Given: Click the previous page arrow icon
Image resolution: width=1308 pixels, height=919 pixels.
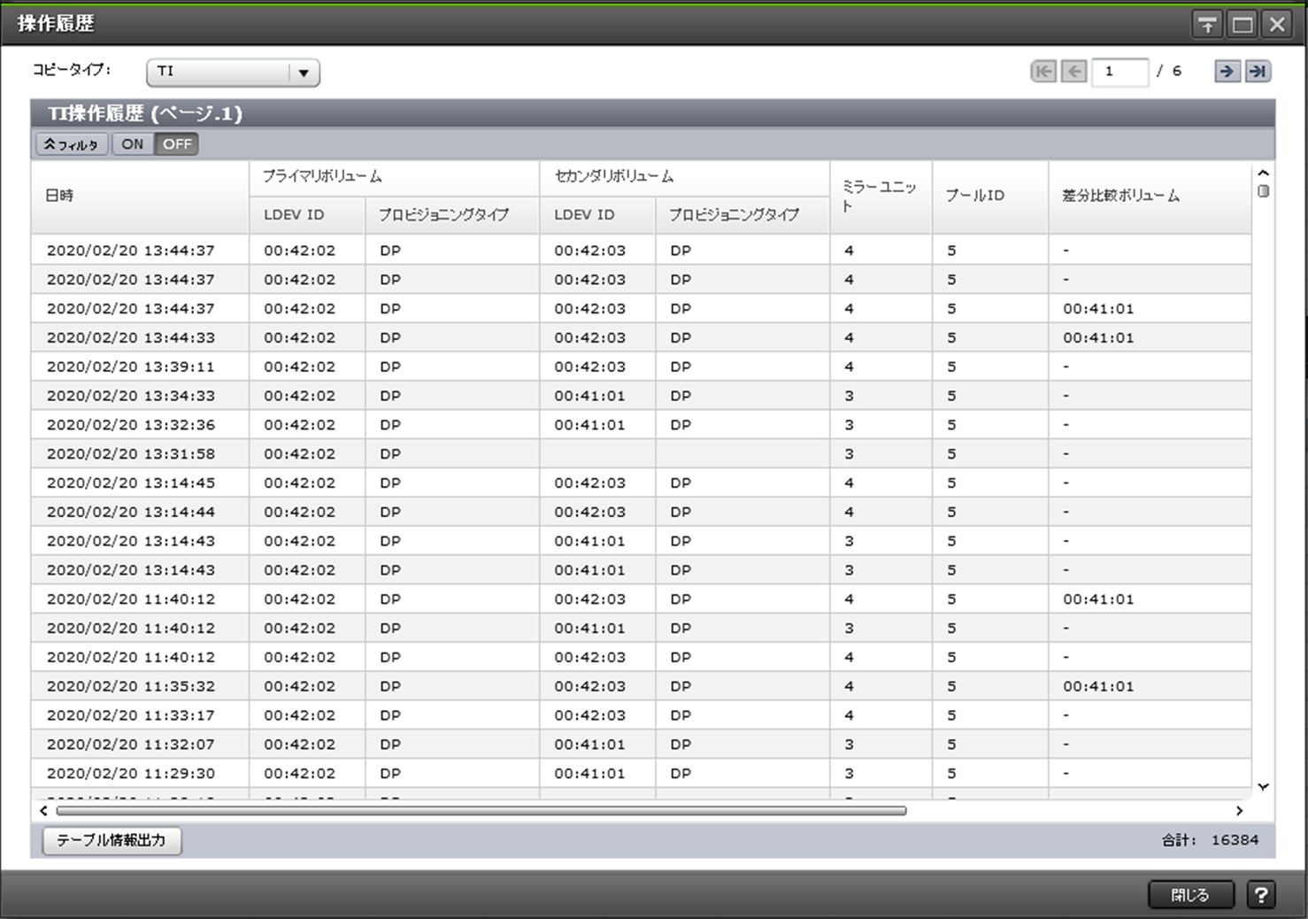Looking at the screenshot, I should click(x=1073, y=72).
